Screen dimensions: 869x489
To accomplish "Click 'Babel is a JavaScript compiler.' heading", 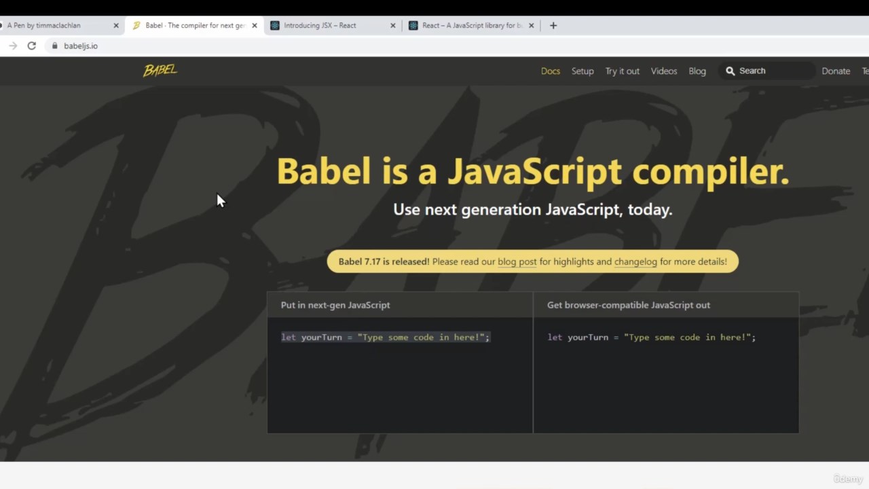I will tap(533, 170).
